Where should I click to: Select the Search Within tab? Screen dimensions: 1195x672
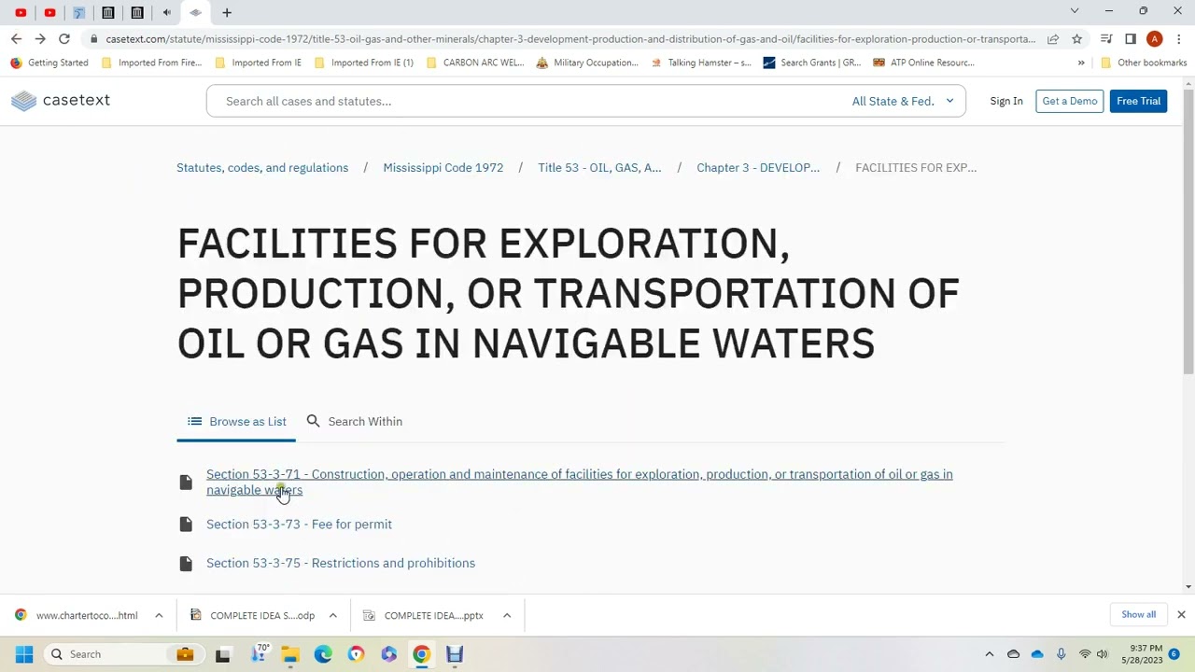[x=355, y=422]
